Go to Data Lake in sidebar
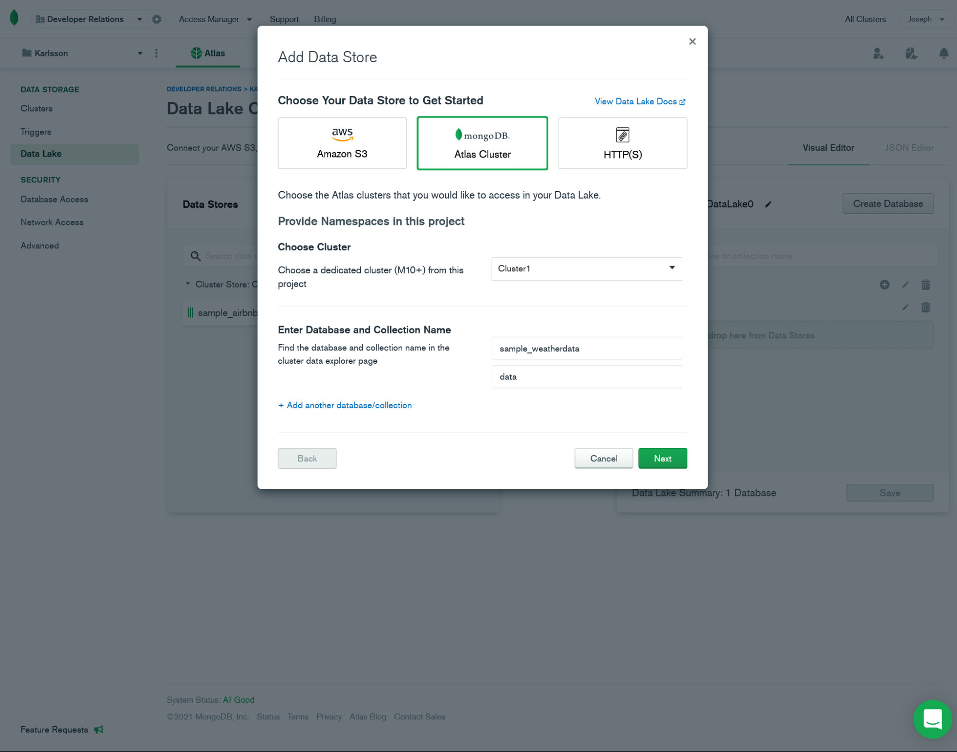Screen dimensions: 957x752 [75, 154]
